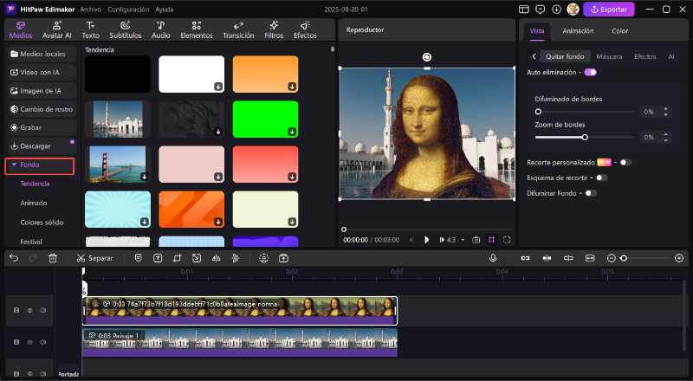Open the Elementos tab
Screen dimensions: 693x381
pos(197,30)
